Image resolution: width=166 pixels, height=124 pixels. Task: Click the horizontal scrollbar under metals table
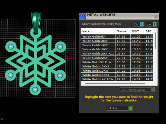point(115,84)
